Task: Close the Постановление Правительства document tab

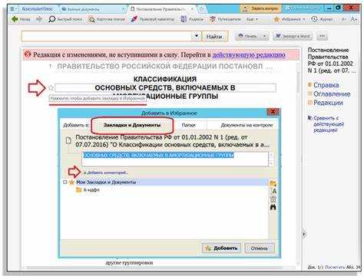Action: pyautogui.click(x=192, y=9)
